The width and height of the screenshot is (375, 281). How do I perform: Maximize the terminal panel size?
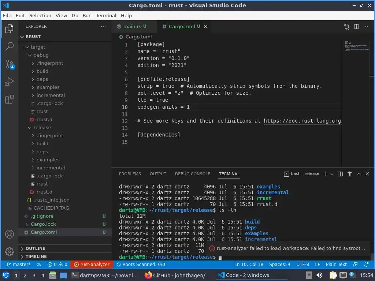click(359, 174)
